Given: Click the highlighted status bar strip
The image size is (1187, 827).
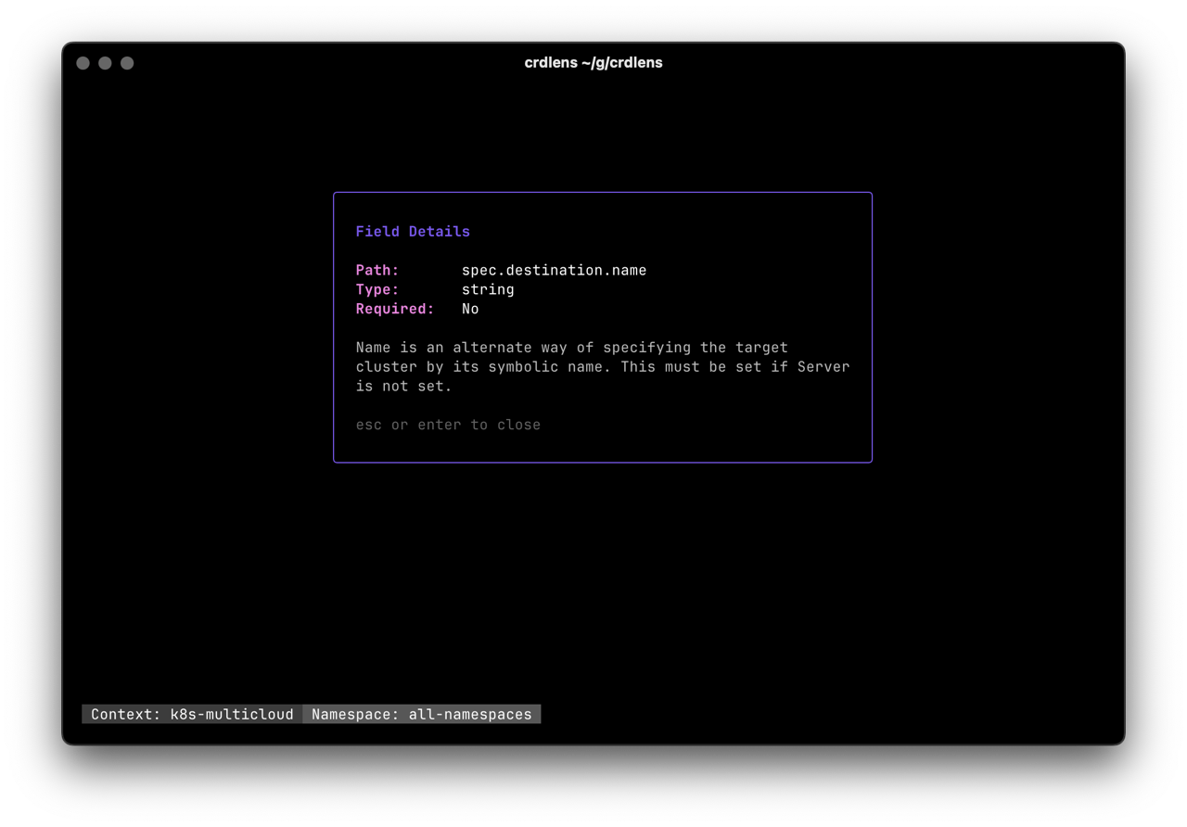Looking at the screenshot, I should pos(311,714).
